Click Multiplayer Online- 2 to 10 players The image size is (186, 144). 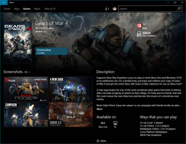pos(158,129)
